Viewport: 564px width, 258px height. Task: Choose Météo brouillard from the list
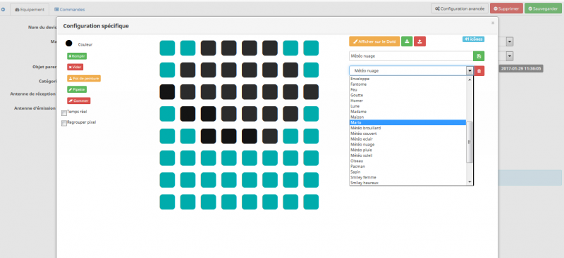(x=407, y=128)
